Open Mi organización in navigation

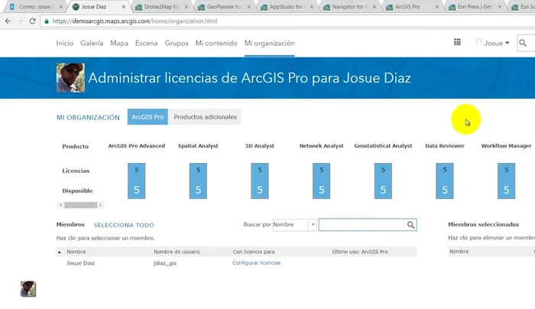point(270,43)
